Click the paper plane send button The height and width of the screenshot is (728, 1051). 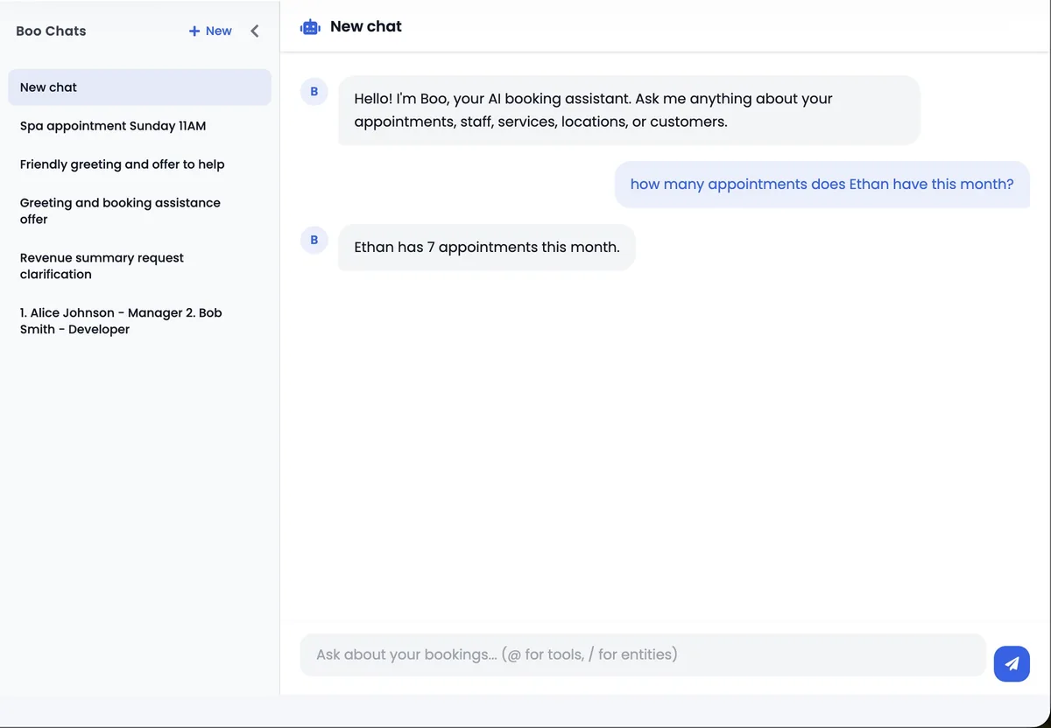pyautogui.click(x=1012, y=664)
